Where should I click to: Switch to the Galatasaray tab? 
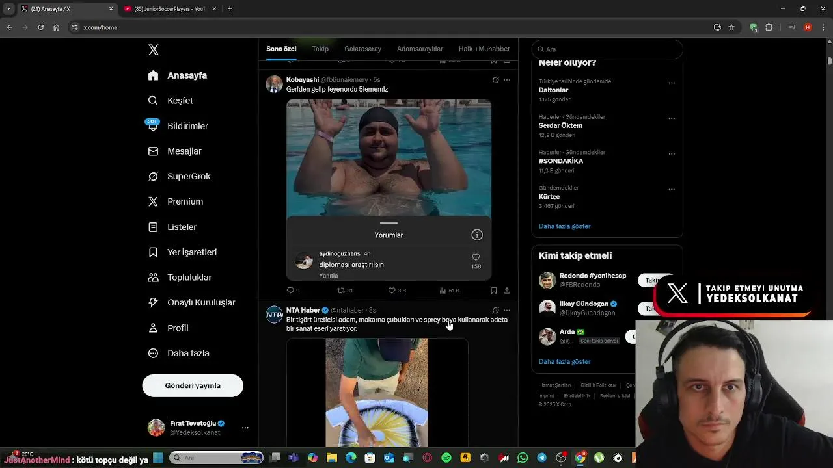[362, 49]
